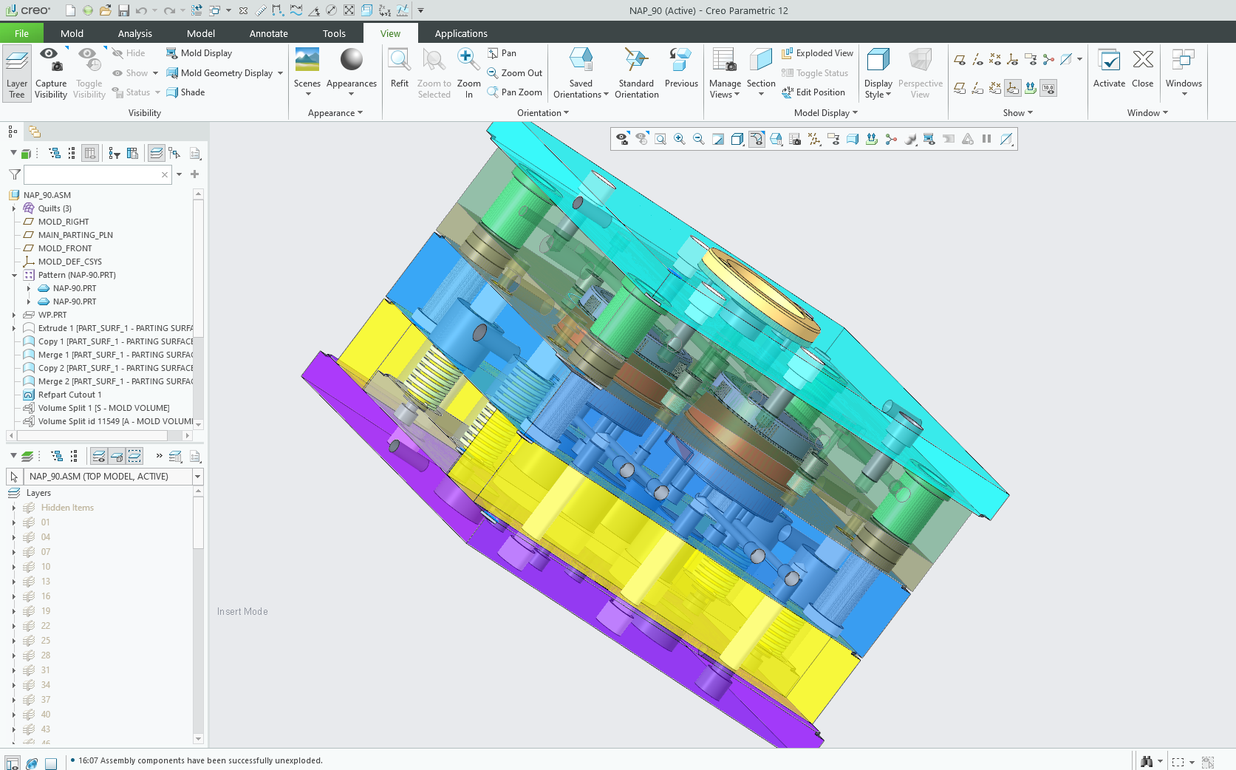1236x770 pixels.
Task: Toggle Exploded View on
Action: (x=817, y=53)
